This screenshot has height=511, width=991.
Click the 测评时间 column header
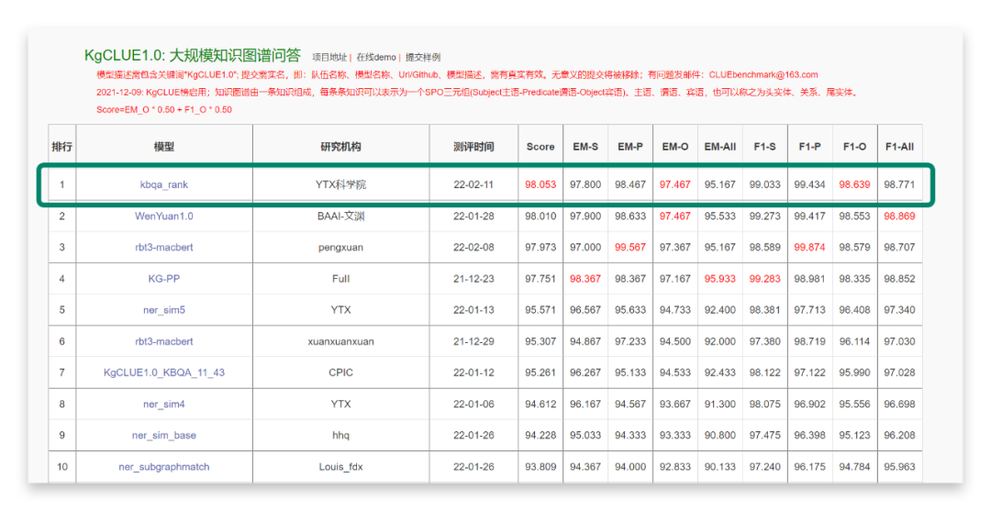coord(473,147)
